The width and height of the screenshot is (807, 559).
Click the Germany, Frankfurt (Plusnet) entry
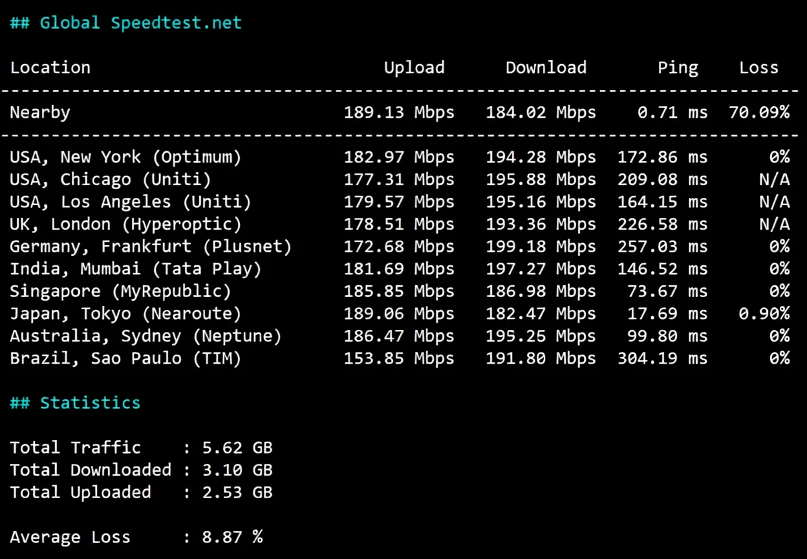point(151,247)
